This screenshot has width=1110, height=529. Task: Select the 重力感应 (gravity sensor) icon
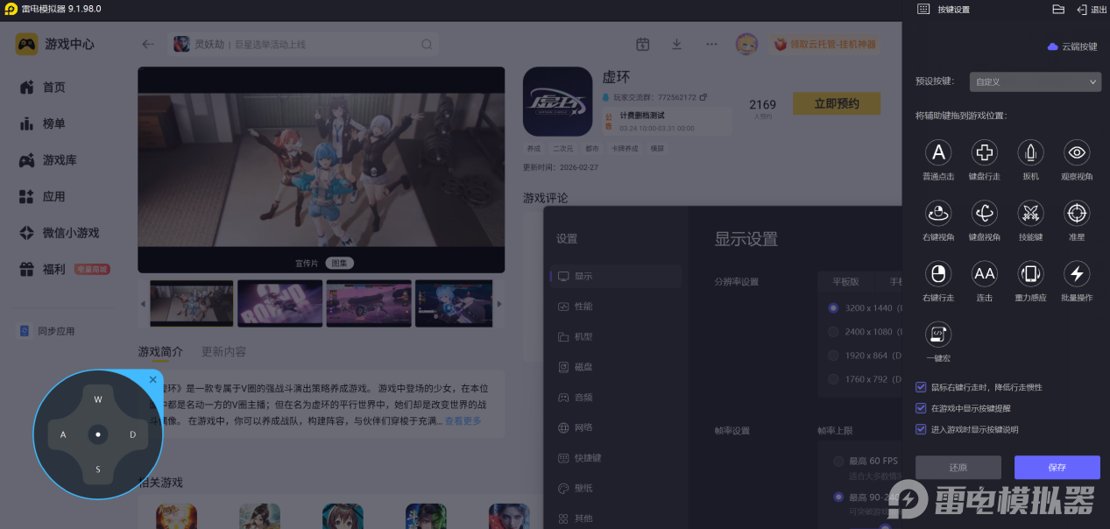coord(1030,273)
